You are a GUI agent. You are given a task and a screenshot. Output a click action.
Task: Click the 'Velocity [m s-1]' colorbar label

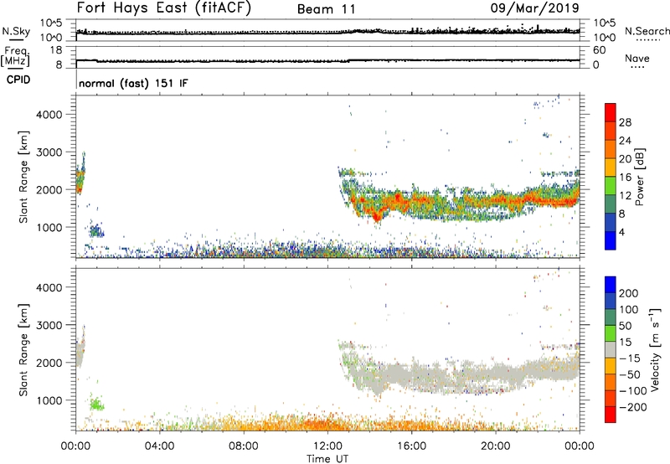(x=654, y=349)
